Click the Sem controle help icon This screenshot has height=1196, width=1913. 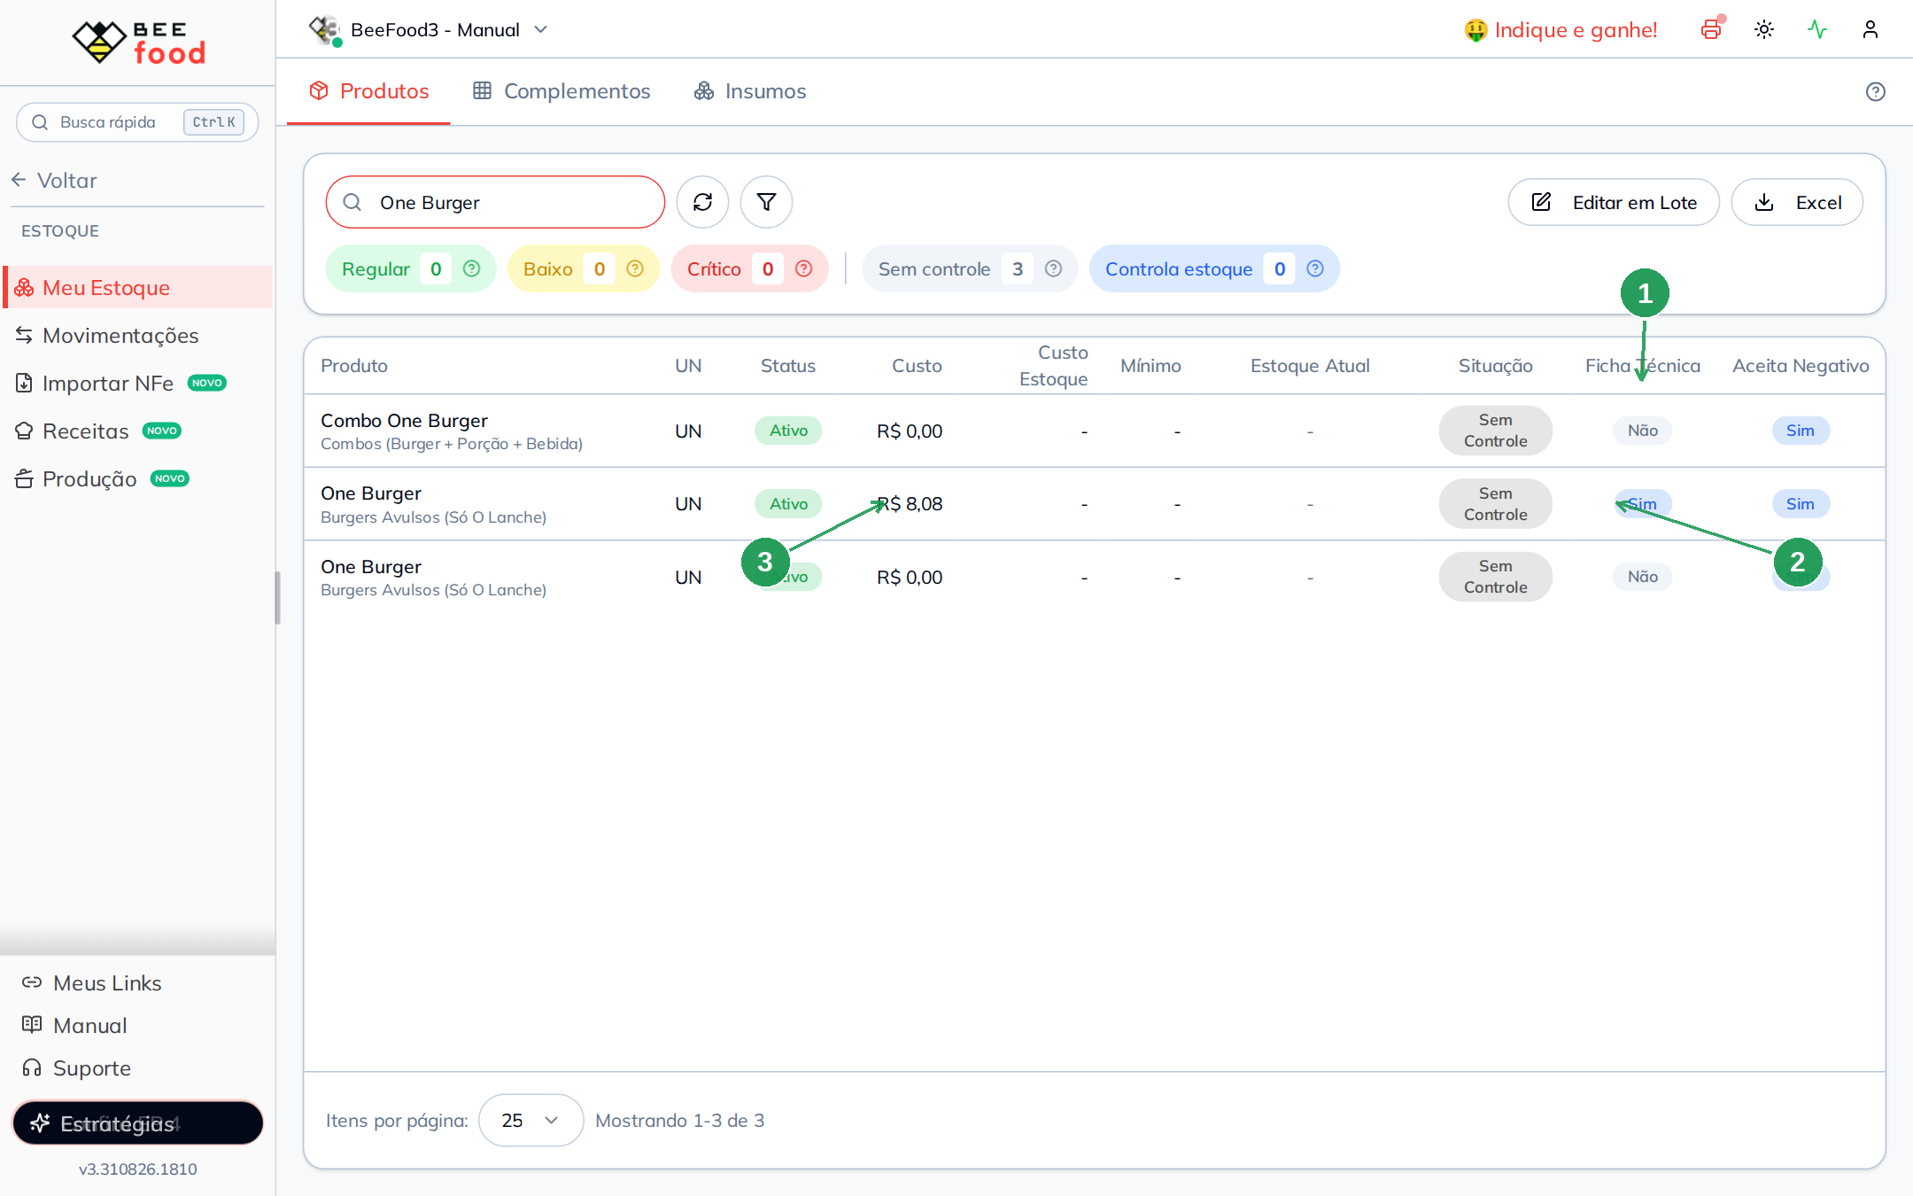point(1053,268)
